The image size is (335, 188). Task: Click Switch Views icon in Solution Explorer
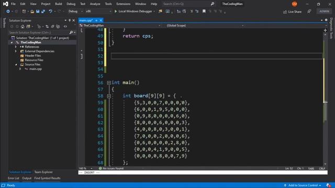[28, 27]
